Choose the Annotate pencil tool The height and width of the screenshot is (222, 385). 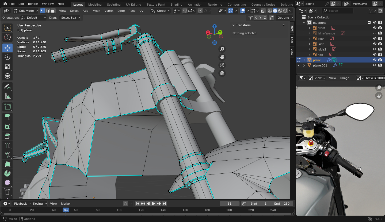click(7, 87)
